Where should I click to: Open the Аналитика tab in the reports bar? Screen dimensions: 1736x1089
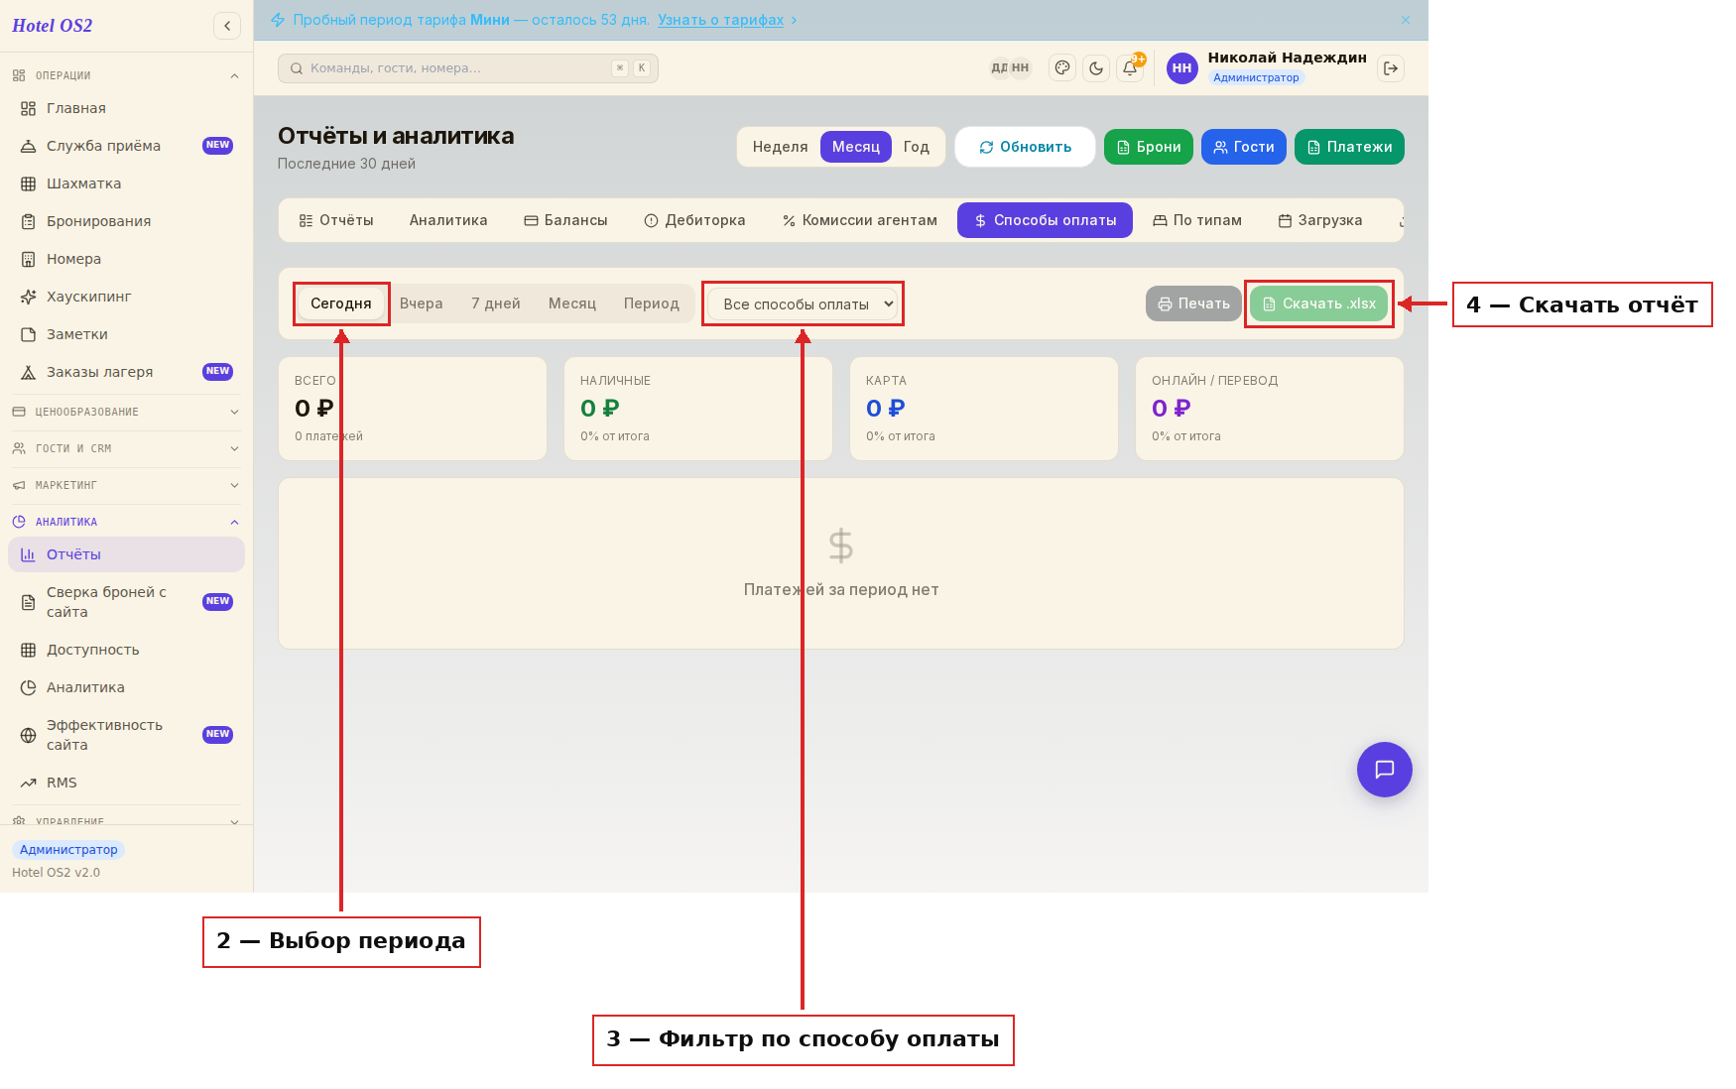448,220
